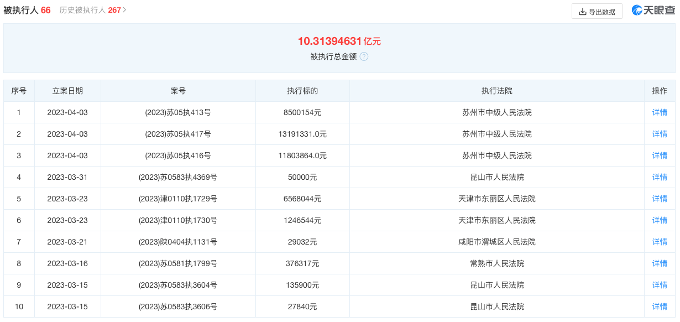View 详情 for case 苏05执416号
Screen dimensions: 680x322
pos(660,155)
